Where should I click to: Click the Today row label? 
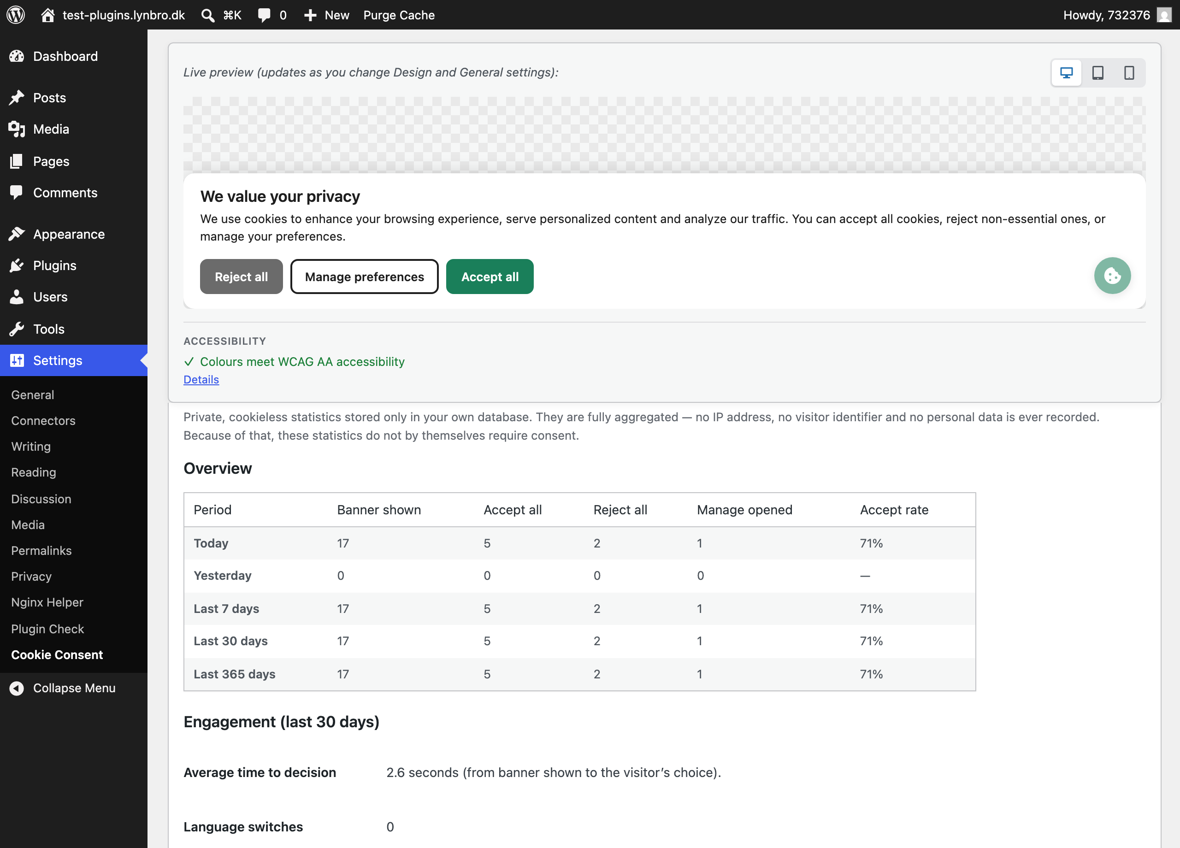[x=211, y=543]
